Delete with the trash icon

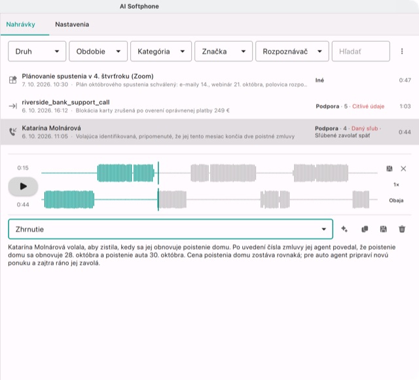pos(402,229)
